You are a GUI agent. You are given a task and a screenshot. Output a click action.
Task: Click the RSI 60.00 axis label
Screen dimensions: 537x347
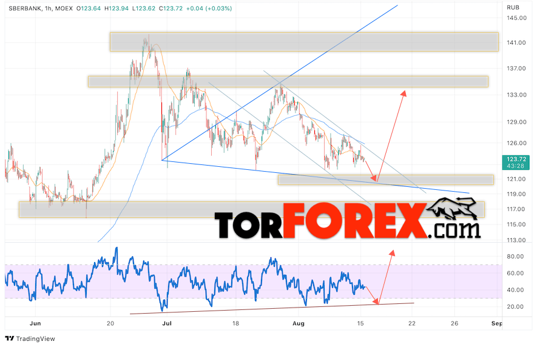515,274
